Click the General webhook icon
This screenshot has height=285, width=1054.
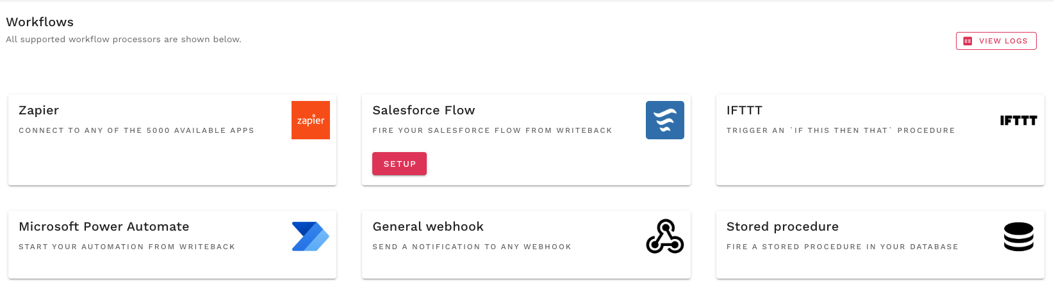tap(664, 236)
